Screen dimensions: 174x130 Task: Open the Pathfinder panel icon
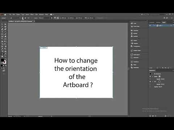point(132,68)
